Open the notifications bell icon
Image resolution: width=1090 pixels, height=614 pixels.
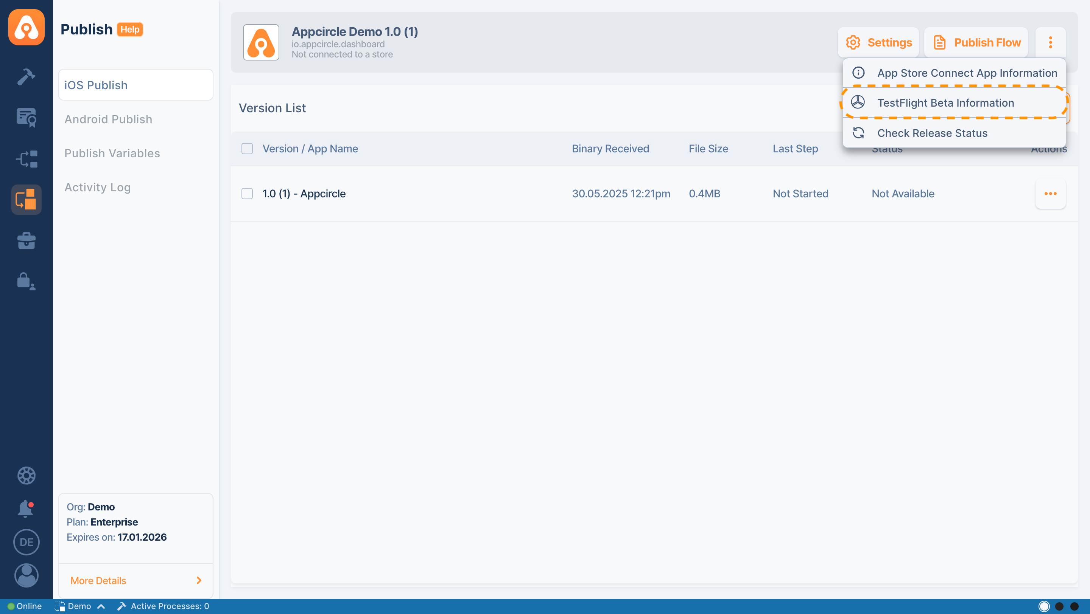pos(25,509)
